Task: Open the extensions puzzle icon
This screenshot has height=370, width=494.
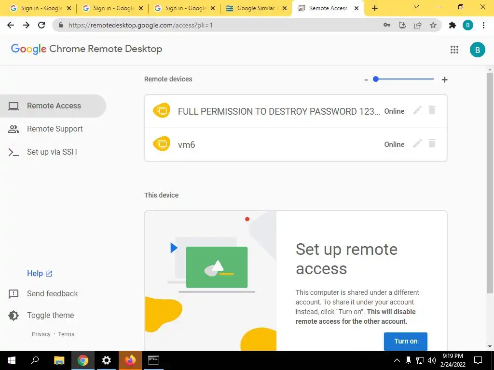Action: point(453,25)
